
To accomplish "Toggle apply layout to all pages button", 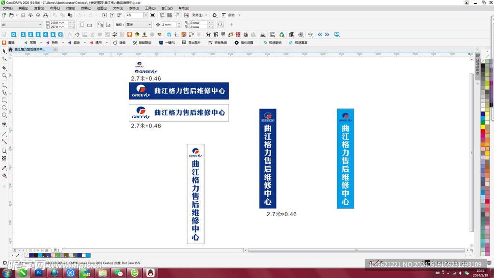I will coord(100,25).
